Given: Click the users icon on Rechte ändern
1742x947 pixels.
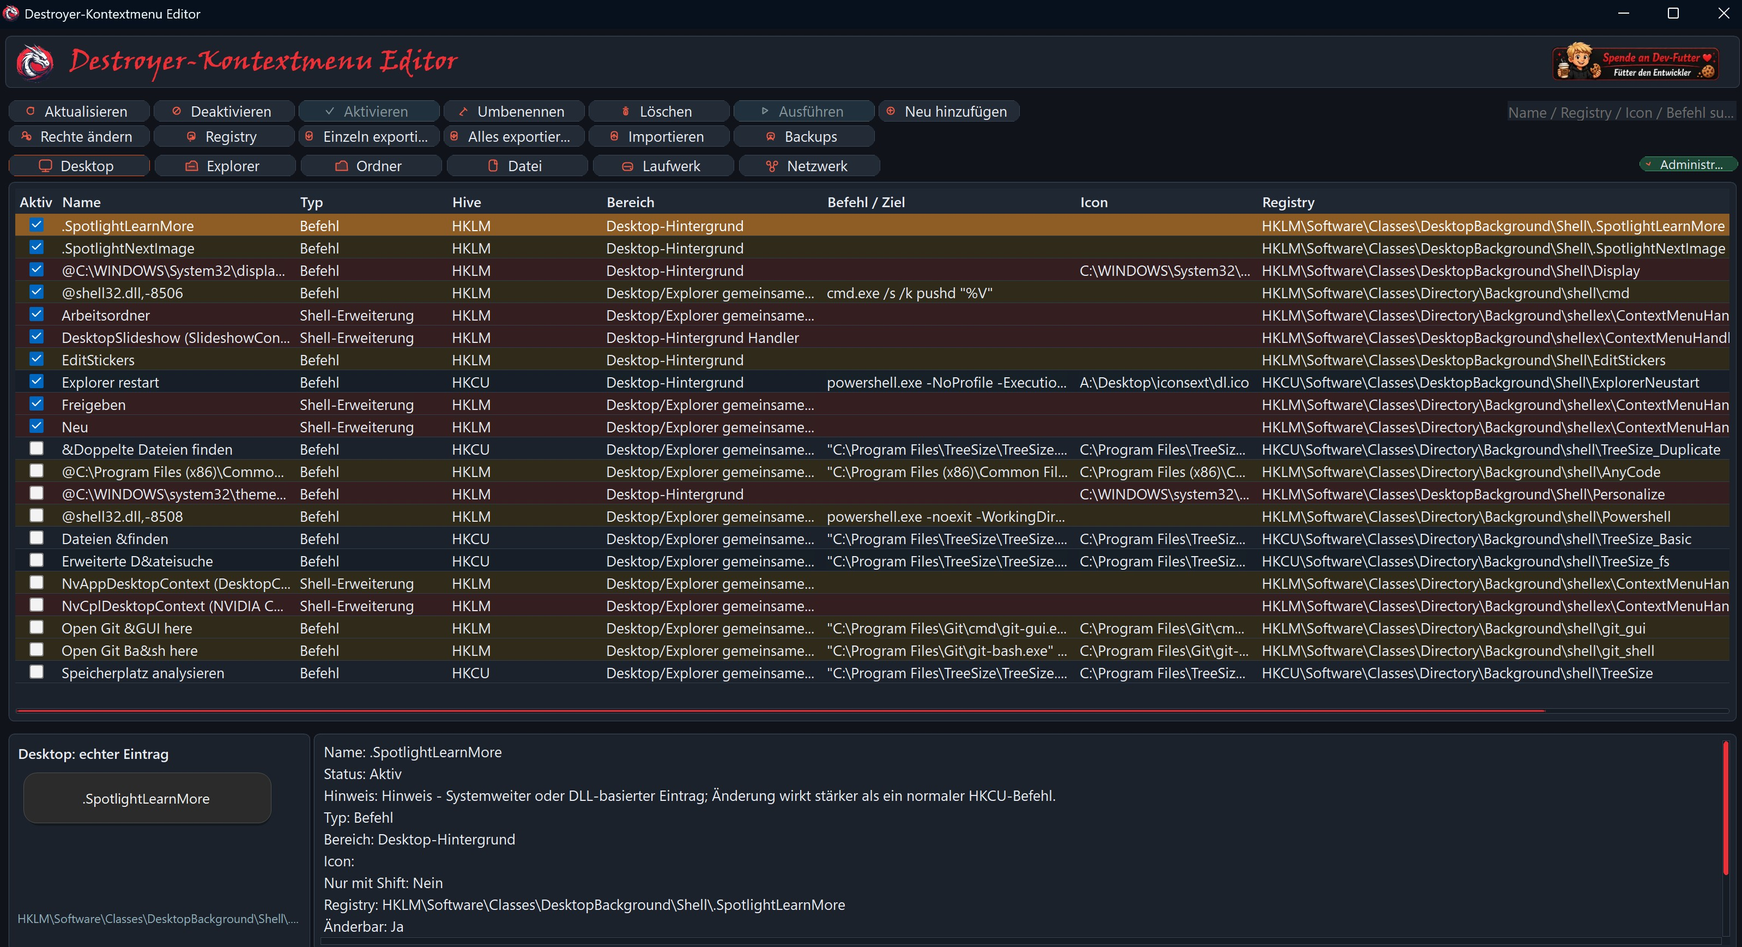Looking at the screenshot, I should coord(26,136).
